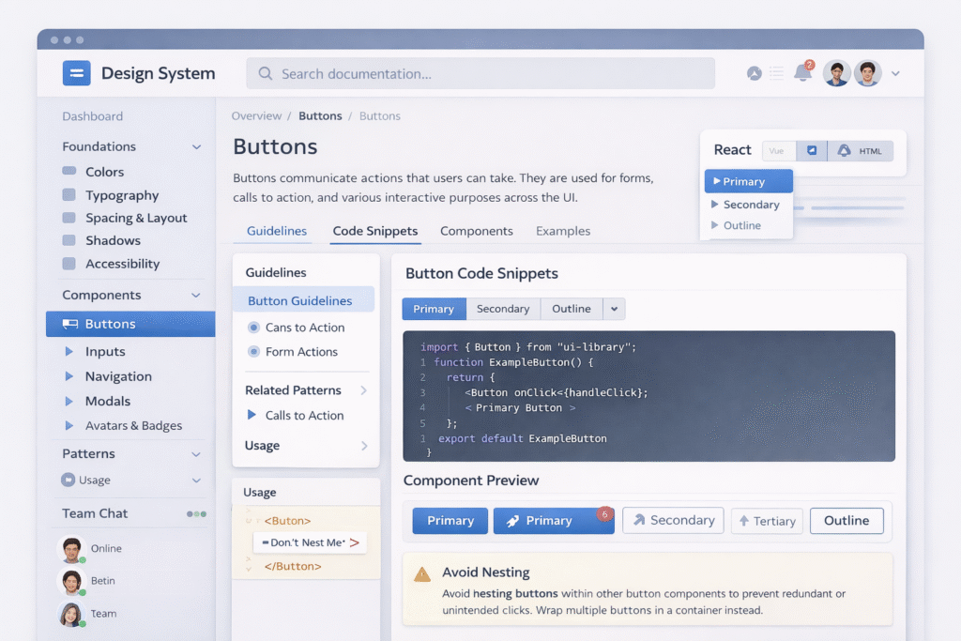Image resolution: width=961 pixels, height=641 pixels.
Task: Click the Inputs icon in Components
Action: pyautogui.click(x=69, y=351)
